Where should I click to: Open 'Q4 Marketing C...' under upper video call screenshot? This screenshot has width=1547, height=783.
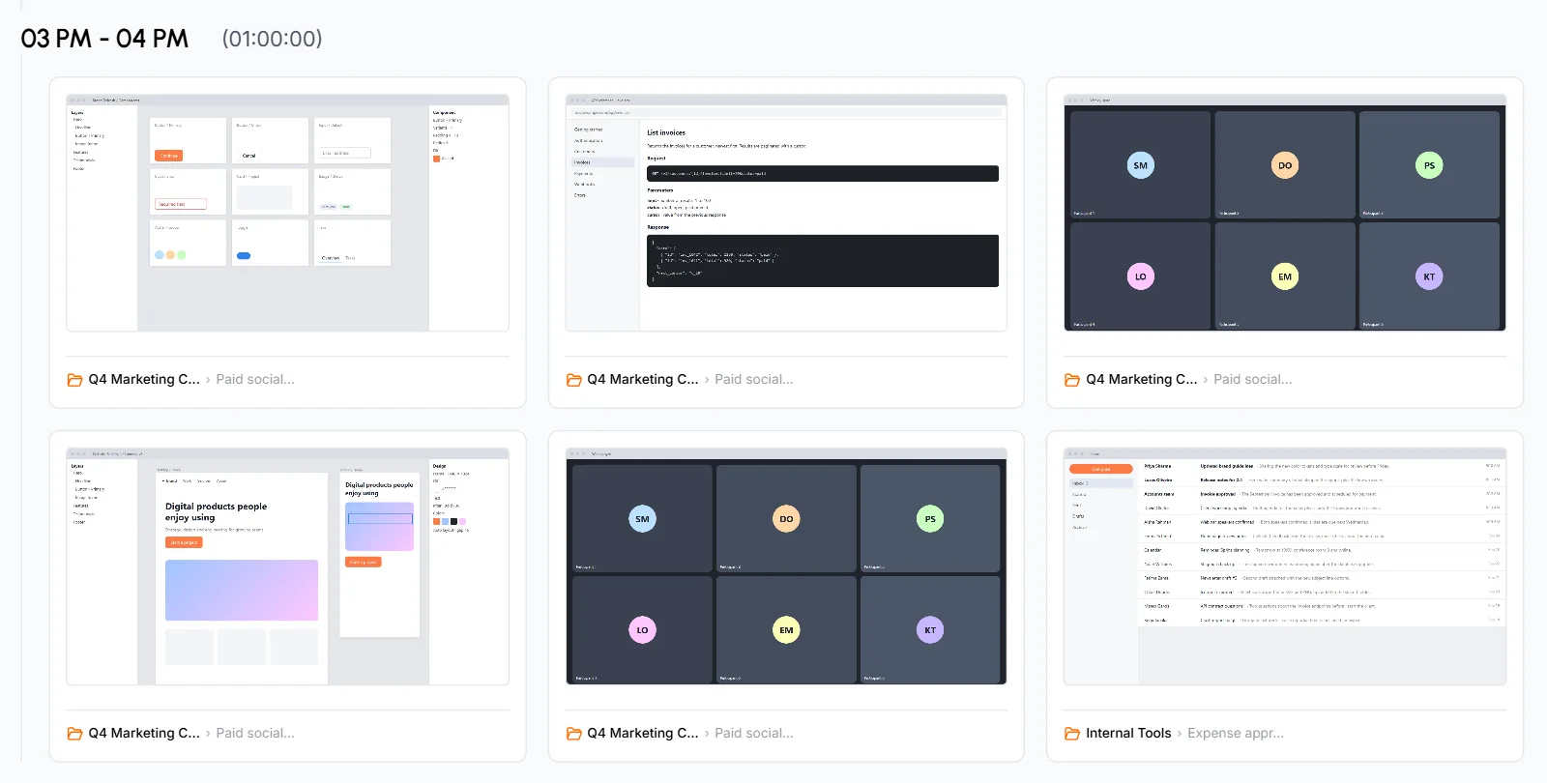point(1142,380)
